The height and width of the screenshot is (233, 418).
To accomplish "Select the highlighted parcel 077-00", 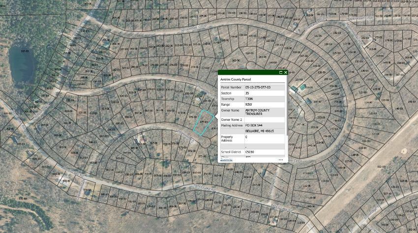I will tap(204, 121).
